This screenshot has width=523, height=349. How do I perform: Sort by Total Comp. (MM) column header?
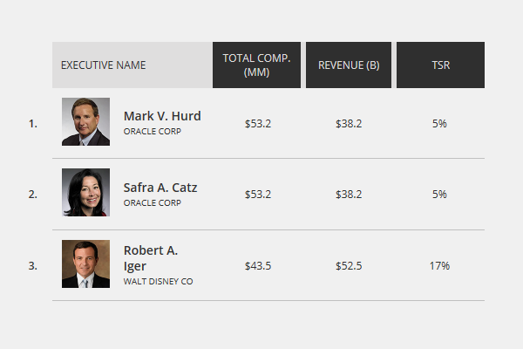(256, 65)
